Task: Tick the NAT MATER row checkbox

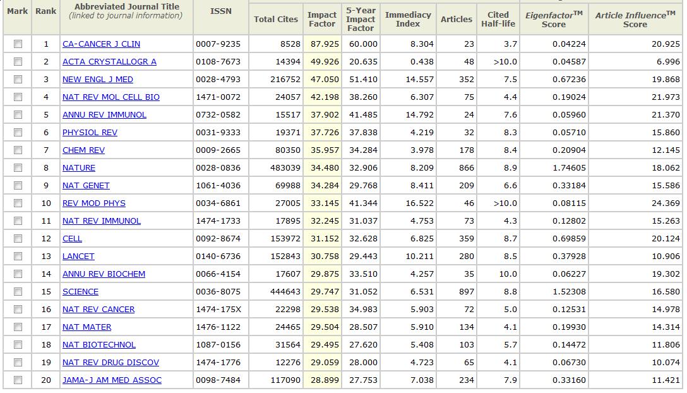Action: point(18,327)
